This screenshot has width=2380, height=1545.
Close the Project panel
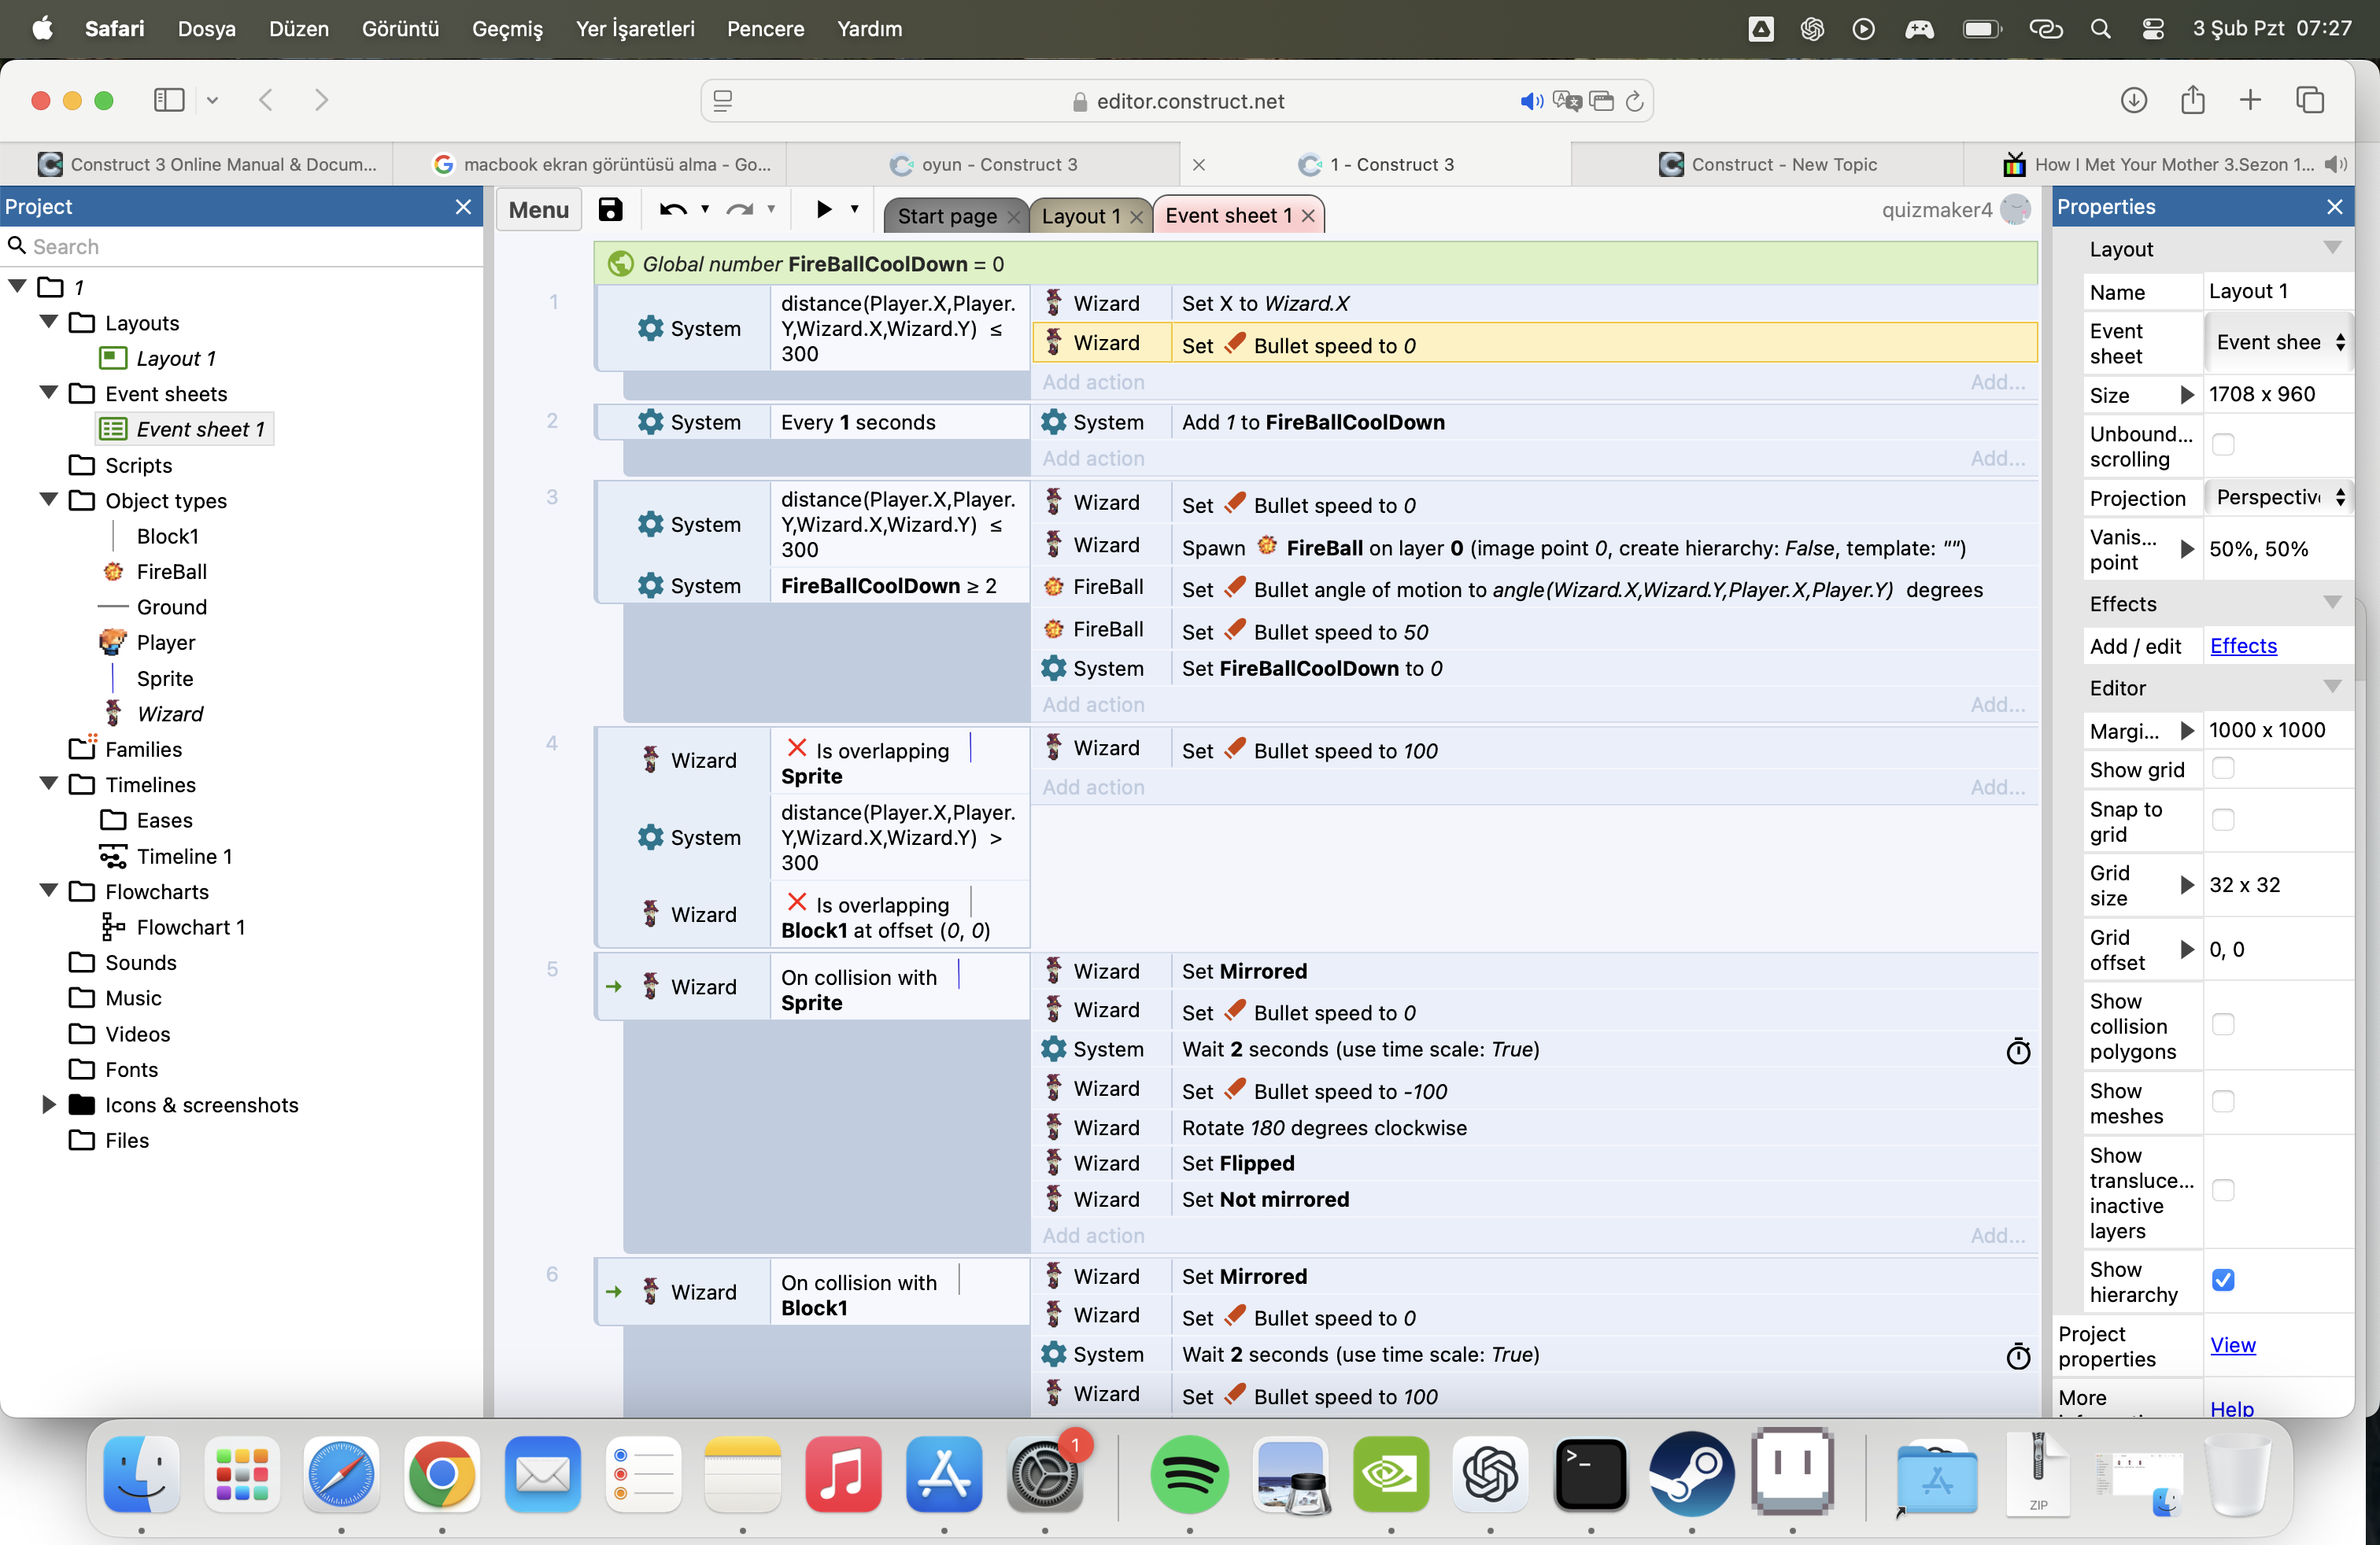[x=463, y=207]
